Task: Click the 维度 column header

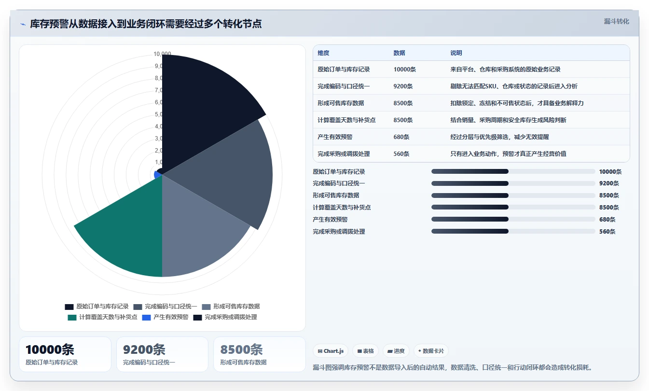Action: tap(323, 53)
